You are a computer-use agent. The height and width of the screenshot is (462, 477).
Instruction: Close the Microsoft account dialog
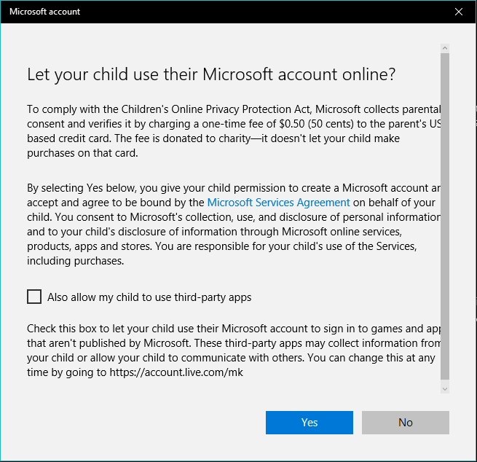[459, 12]
